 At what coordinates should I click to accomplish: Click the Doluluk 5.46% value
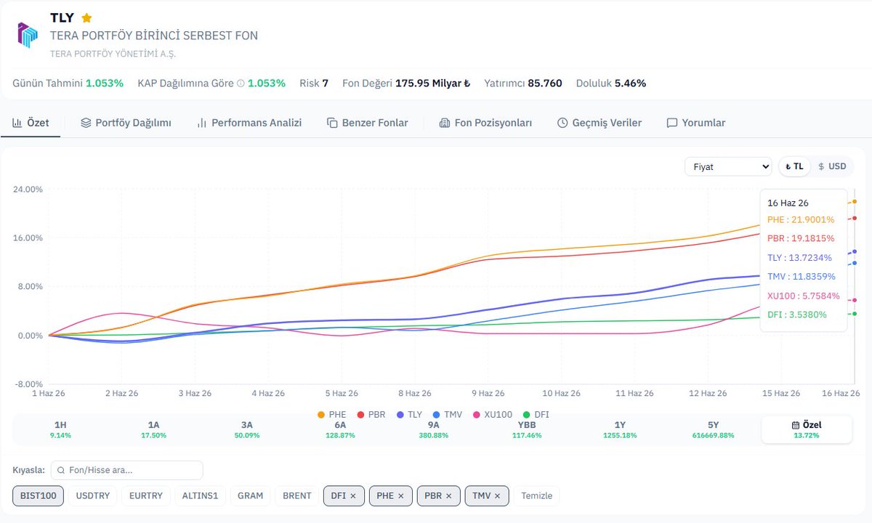611,84
